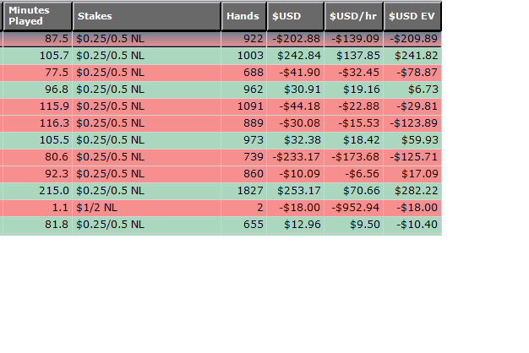
Task: Sort by $USD EV column header
Action: [x=412, y=16]
